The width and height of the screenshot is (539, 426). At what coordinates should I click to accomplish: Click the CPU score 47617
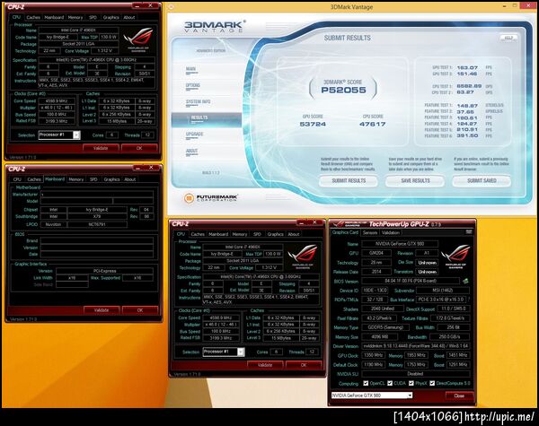(372, 125)
